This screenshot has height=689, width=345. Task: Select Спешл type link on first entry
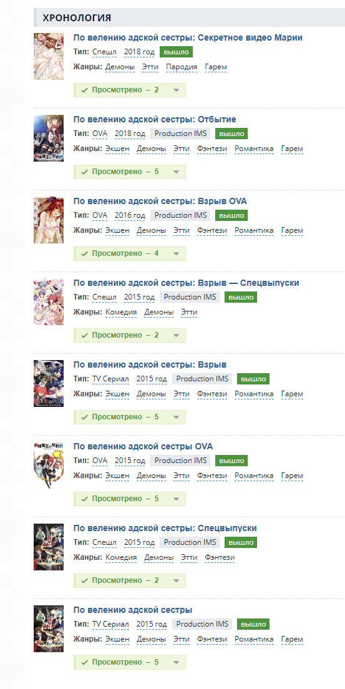pyautogui.click(x=105, y=52)
